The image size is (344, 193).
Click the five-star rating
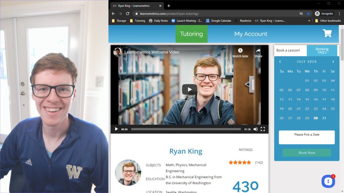coord(240,163)
